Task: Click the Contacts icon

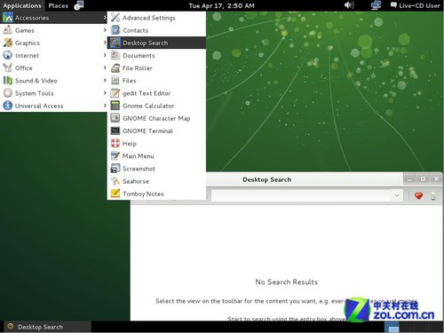Action: [x=115, y=30]
